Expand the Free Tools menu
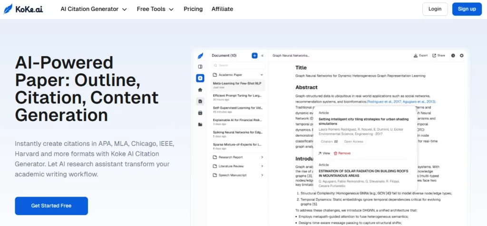487x226 pixels. tap(155, 9)
